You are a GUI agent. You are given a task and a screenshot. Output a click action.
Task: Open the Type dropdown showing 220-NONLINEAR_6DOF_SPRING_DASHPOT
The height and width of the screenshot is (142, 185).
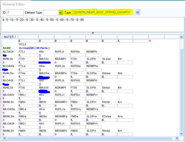137,12
